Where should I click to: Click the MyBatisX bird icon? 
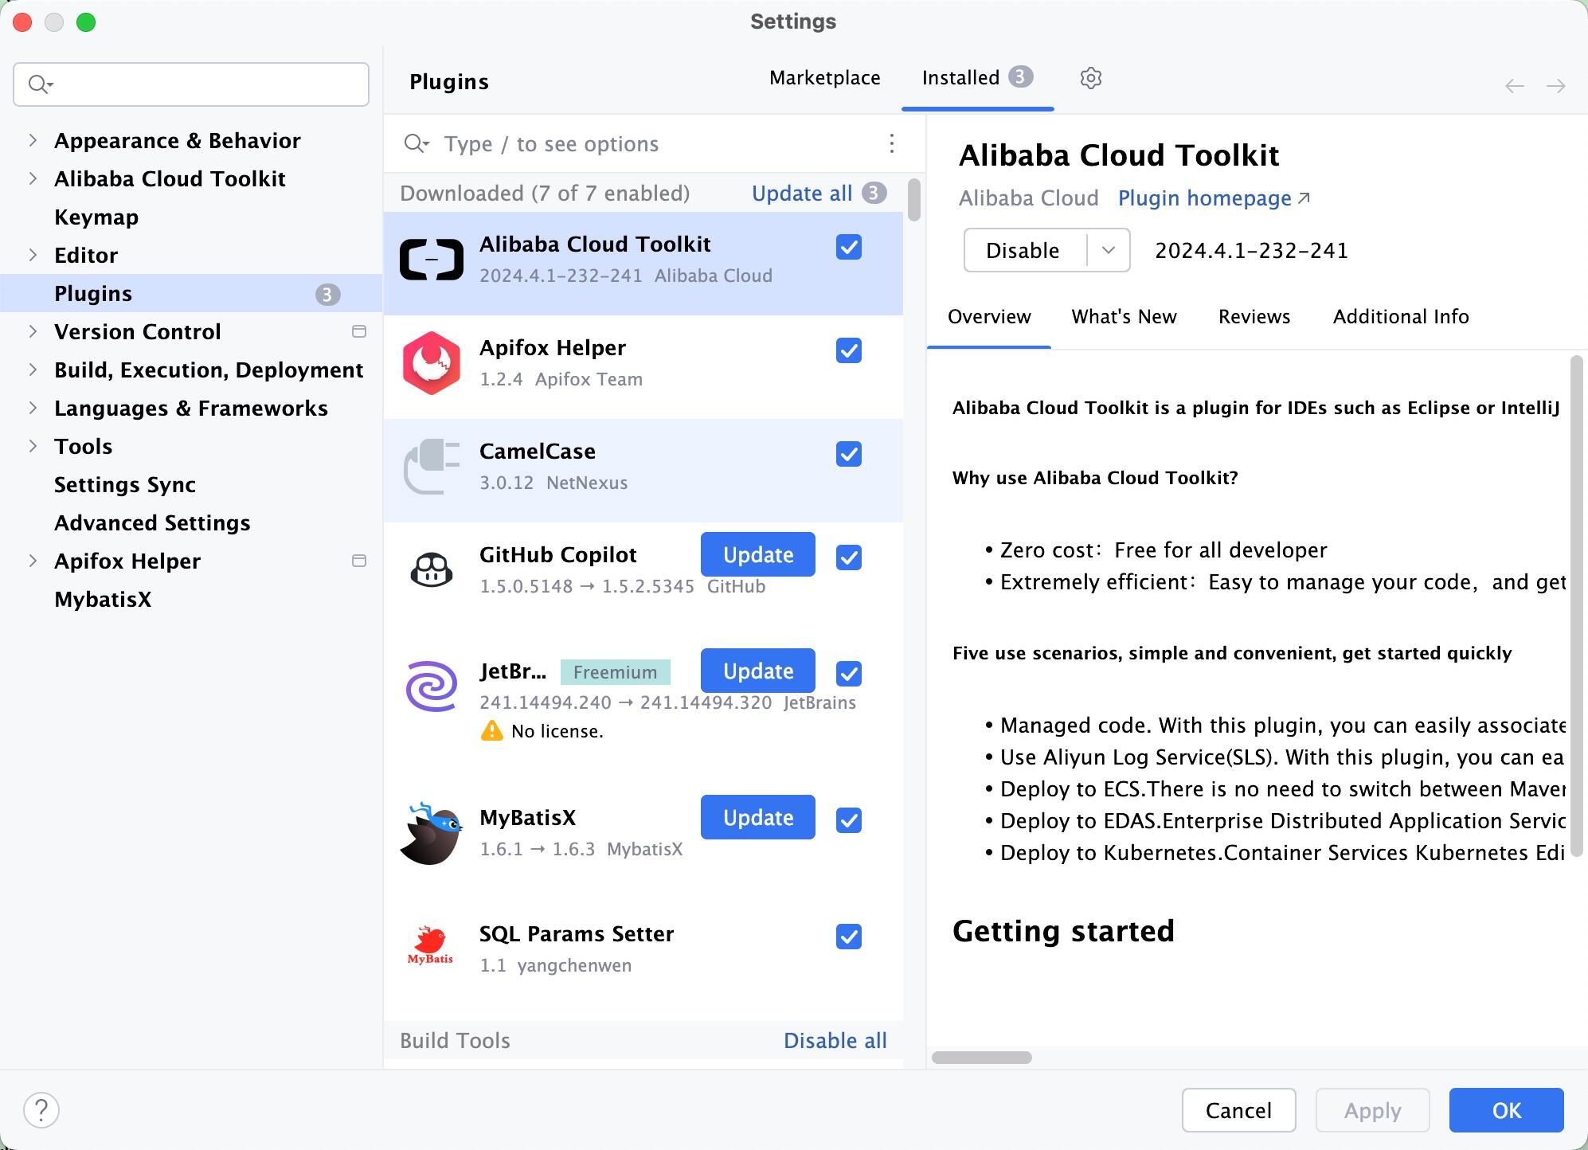pos(431,833)
